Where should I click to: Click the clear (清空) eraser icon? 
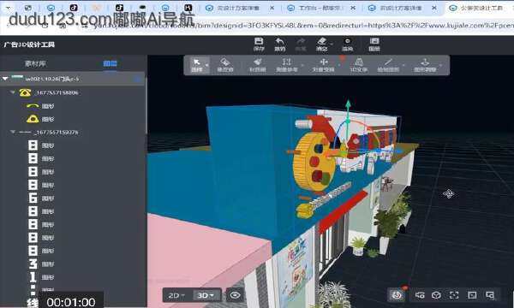pyautogui.click(x=321, y=44)
